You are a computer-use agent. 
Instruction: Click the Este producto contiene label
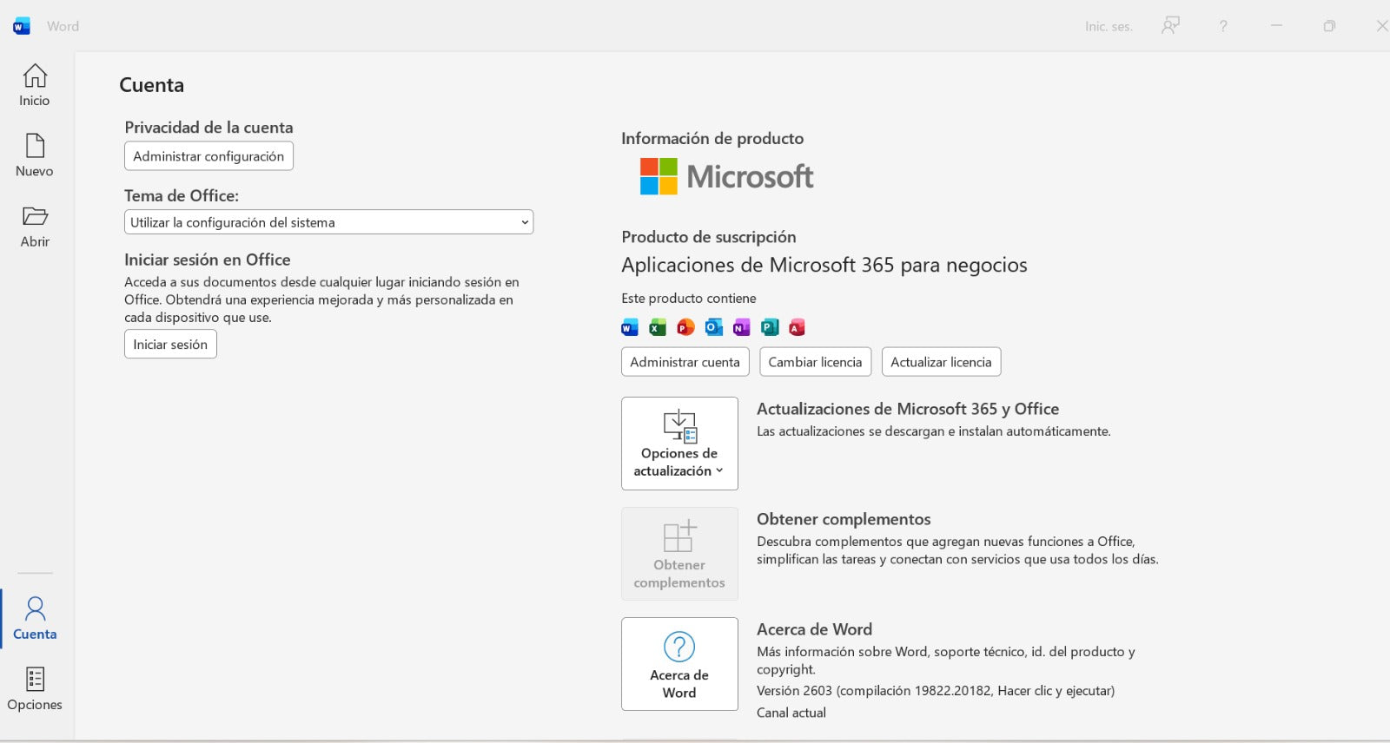(x=689, y=299)
